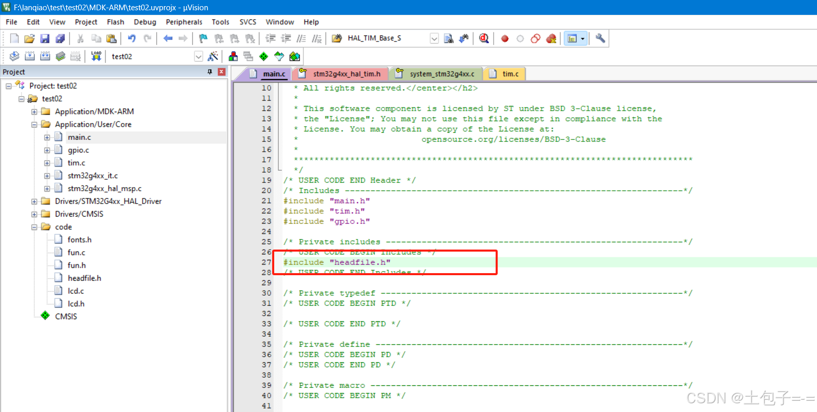
Task: Open the HAL_TIM_Base_S search dropdown
Action: 434,38
